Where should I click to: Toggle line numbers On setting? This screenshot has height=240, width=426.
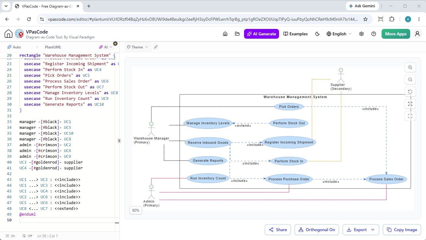pos(10,236)
